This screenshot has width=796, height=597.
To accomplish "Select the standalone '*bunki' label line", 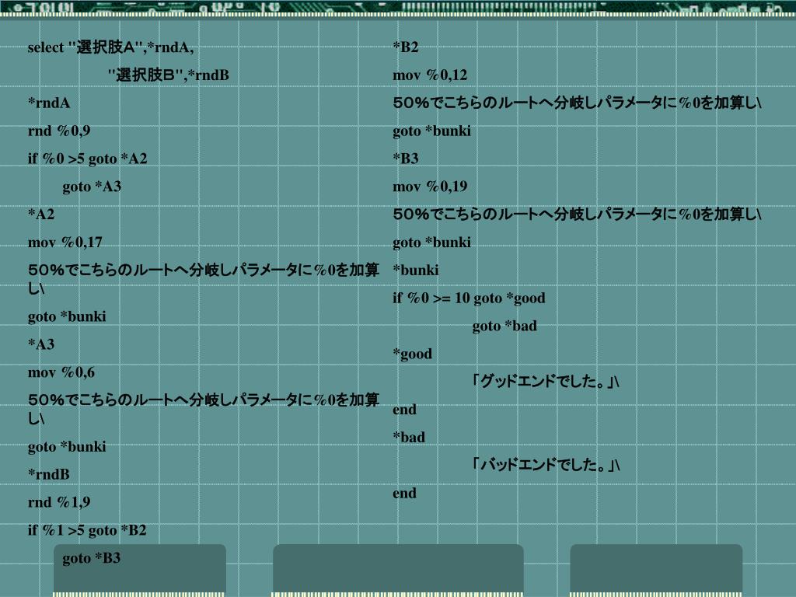I will tap(416, 270).
